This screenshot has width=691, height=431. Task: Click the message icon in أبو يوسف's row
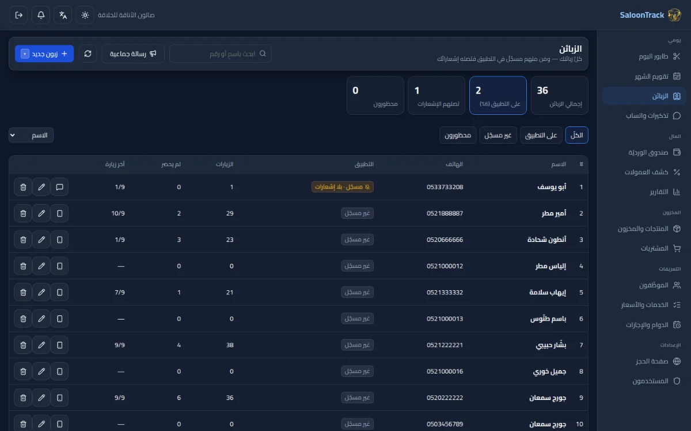click(59, 187)
